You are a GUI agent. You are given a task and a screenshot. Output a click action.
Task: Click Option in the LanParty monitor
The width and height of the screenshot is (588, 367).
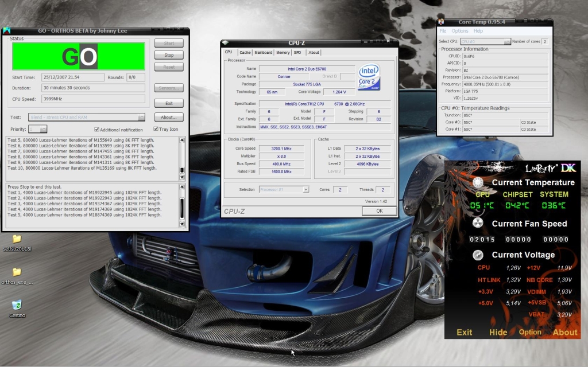530,332
